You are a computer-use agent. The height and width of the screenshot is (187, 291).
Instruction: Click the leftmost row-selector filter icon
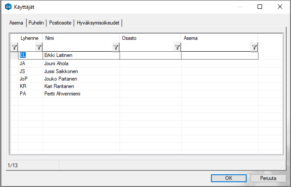[14, 47]
